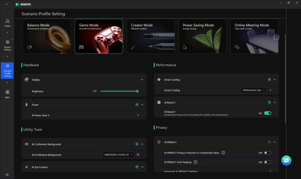Enable AI PRIVACY Protection in Unattended State

[267, 153]
